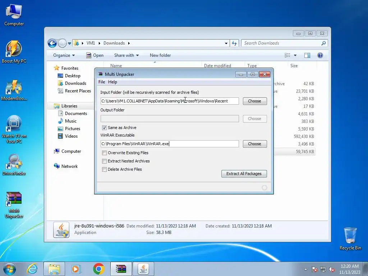Image resolution: width=368 pixels, height=276 pixels.
Task: Launch DriverFinder desktop shortcut
Action: coord(14,165)
